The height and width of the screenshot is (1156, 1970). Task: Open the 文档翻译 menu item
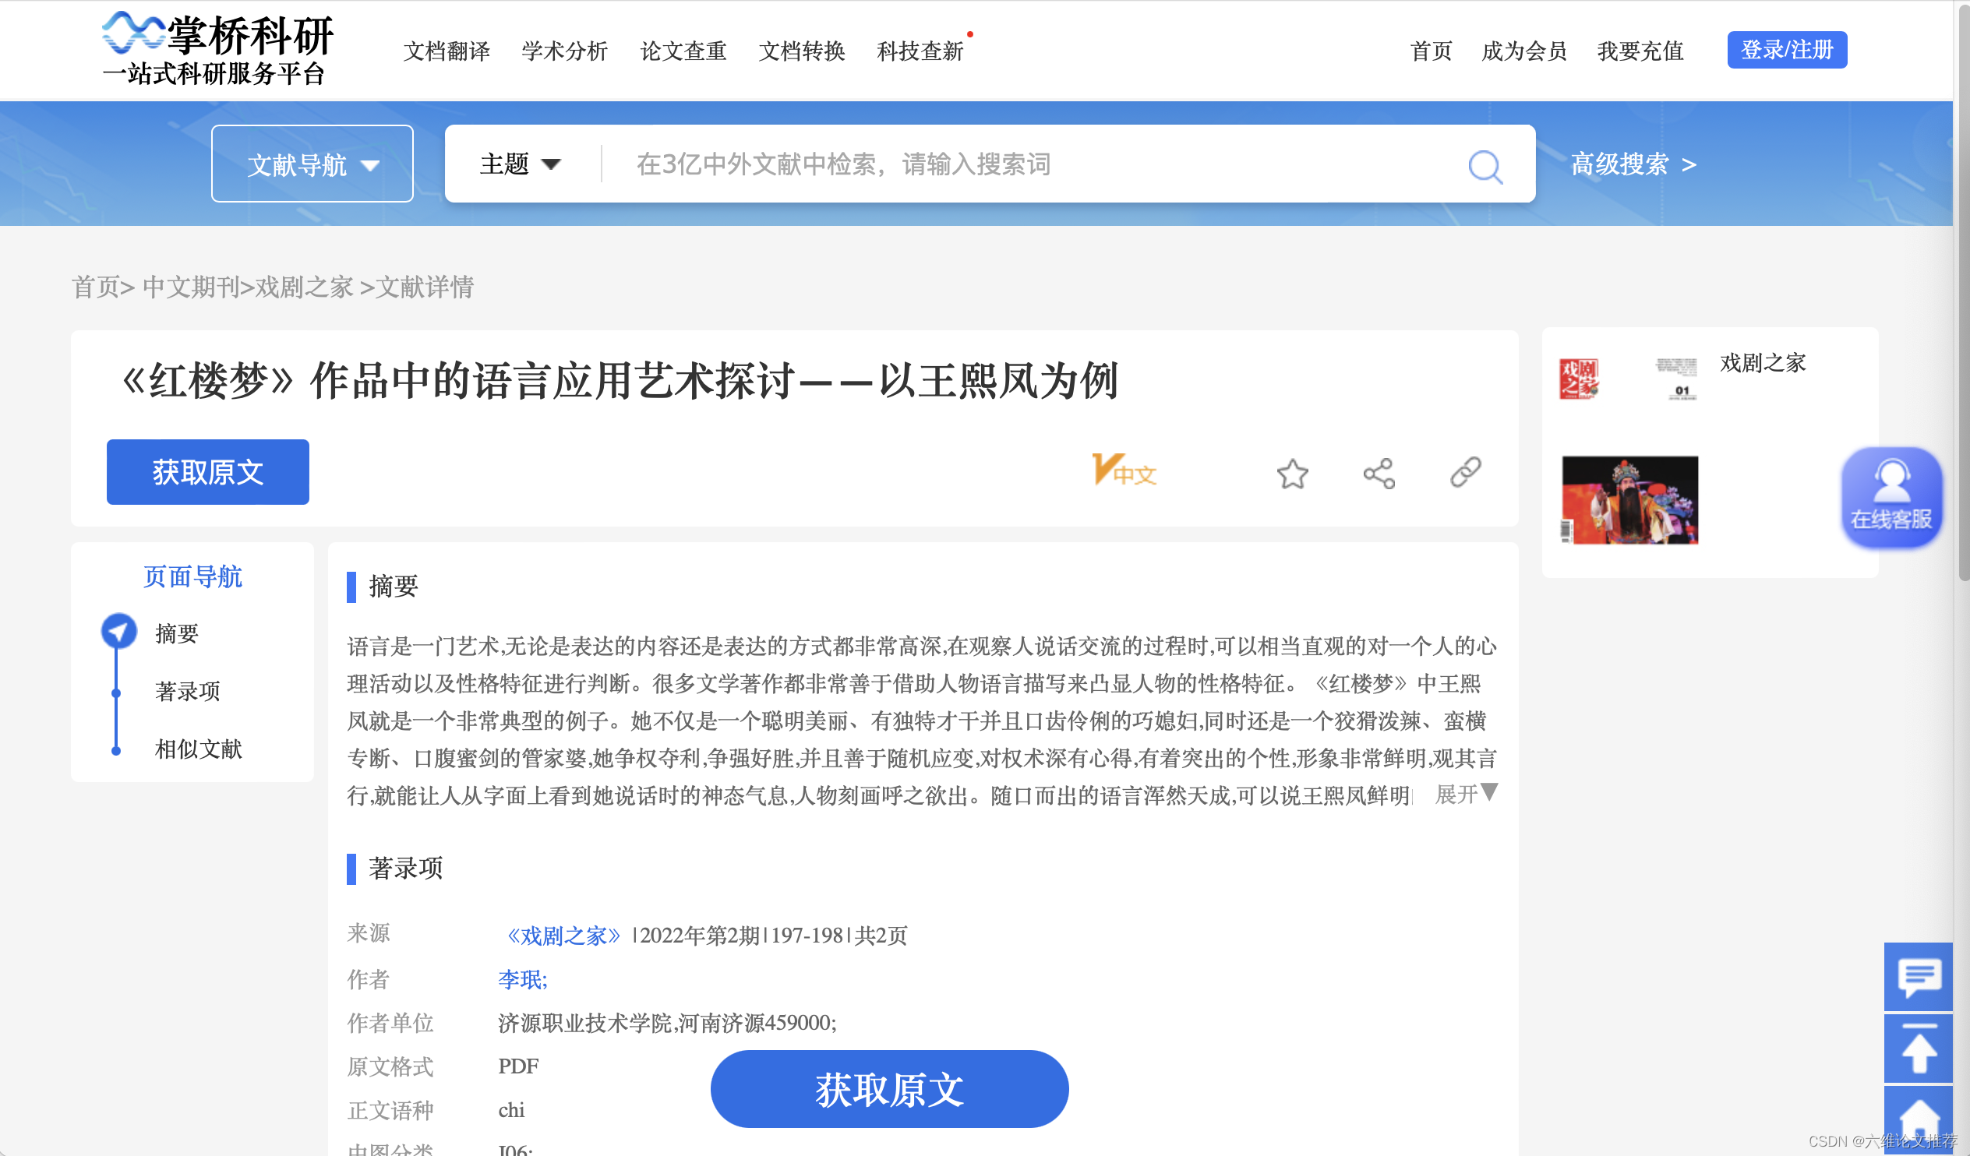pos(447,51)
